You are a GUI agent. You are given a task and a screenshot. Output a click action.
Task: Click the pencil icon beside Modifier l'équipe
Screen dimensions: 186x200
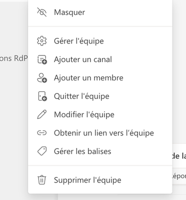coord(41,114)
